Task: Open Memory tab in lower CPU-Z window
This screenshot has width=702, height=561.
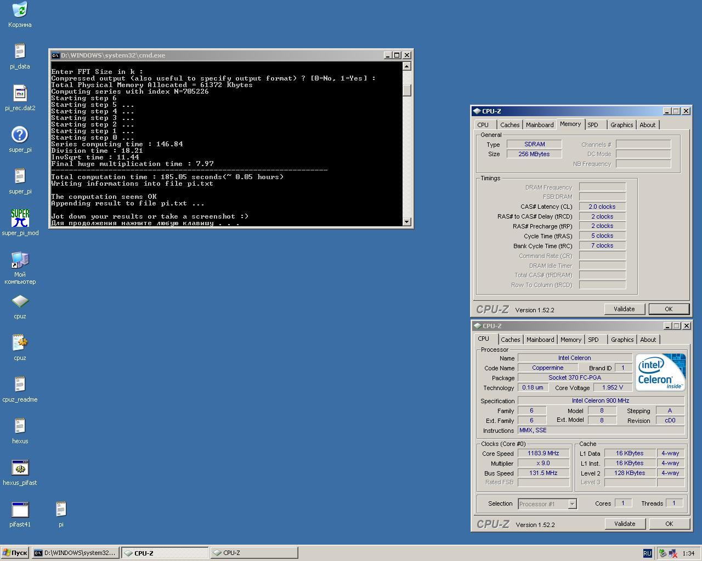Action: 571,340
